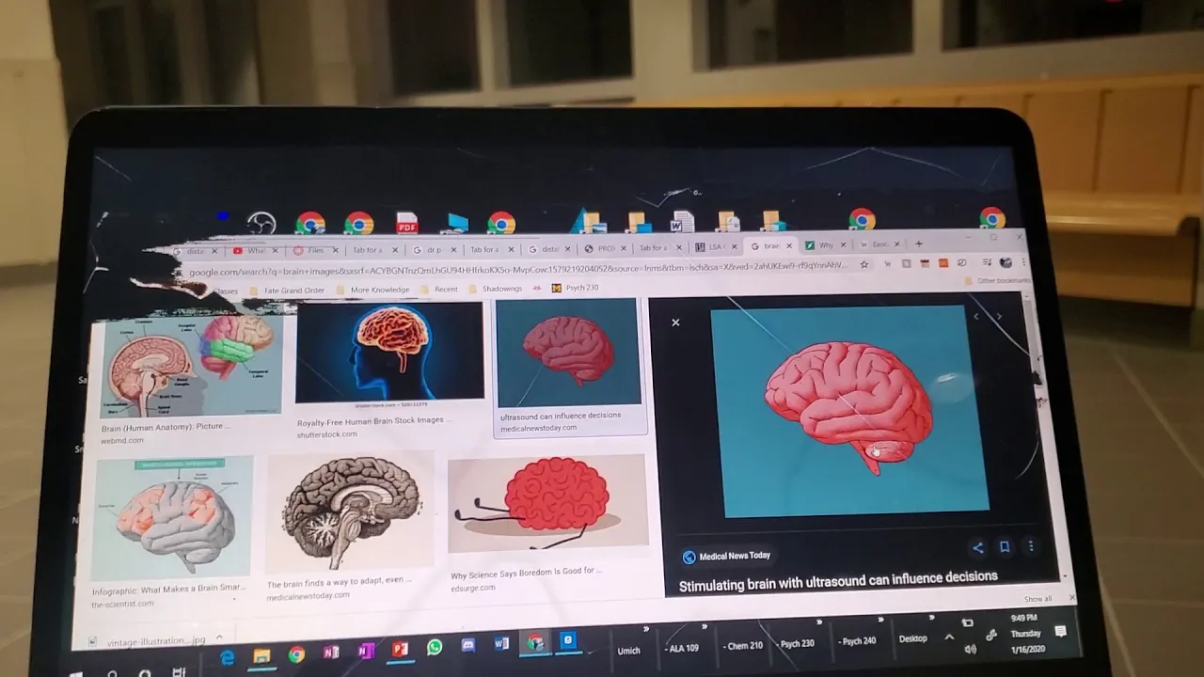Select shutterstock glowing brain thumbnail

click(389, 353)
